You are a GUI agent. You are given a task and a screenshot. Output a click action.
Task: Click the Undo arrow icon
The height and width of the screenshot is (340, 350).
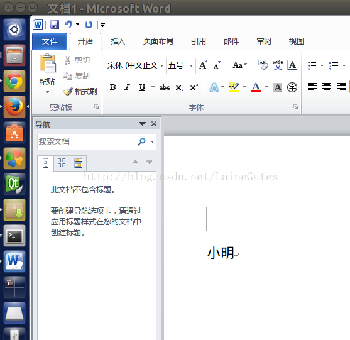coord(68,24)
